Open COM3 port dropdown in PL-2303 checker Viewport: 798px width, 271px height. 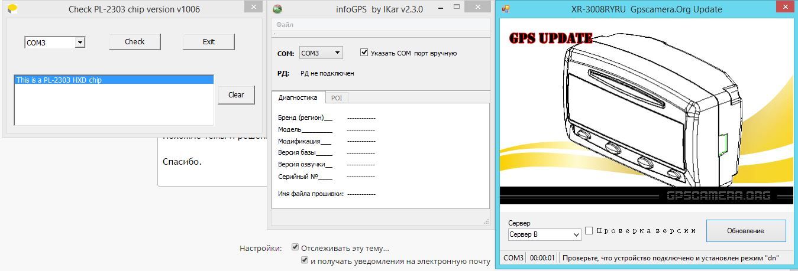click(80, 43)
